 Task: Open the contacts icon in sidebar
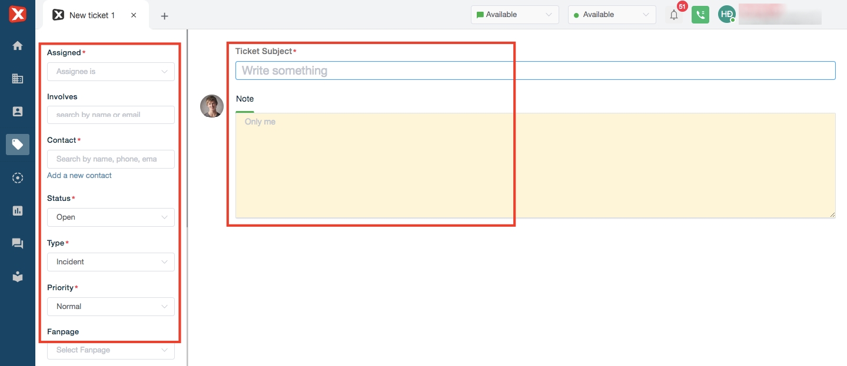(18, 111)
